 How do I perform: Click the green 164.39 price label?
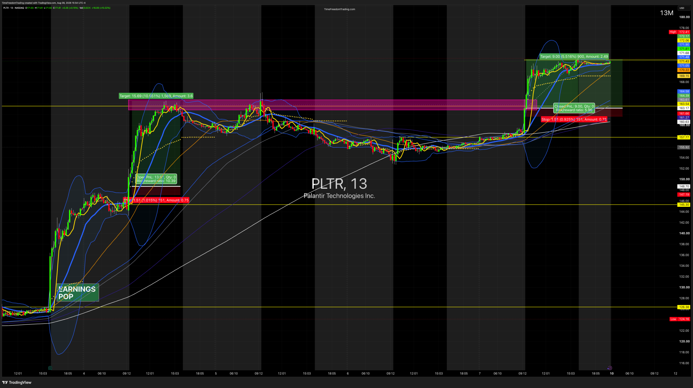click(x=684, y=96)
